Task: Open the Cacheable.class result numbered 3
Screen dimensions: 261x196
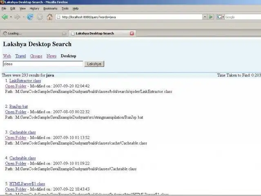Action: tap(22, 132)
